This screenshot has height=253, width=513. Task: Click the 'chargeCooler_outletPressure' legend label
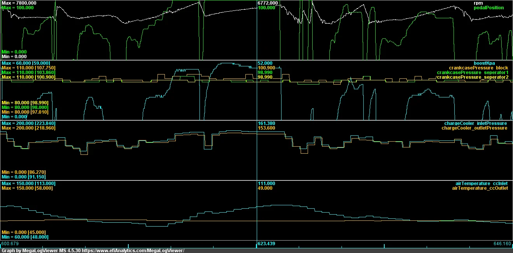(474, 128)
